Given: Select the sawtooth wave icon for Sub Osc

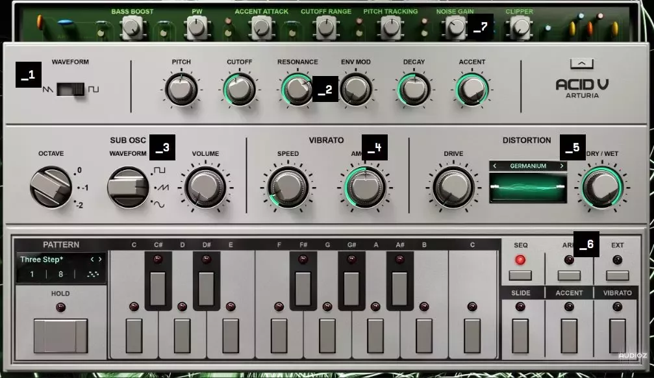Looking at the screenshot, I should (162, 188).
